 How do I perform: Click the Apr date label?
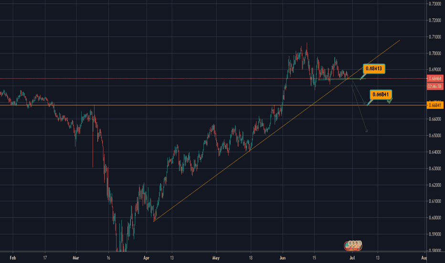pyautogui.click(x=146, y=258)
